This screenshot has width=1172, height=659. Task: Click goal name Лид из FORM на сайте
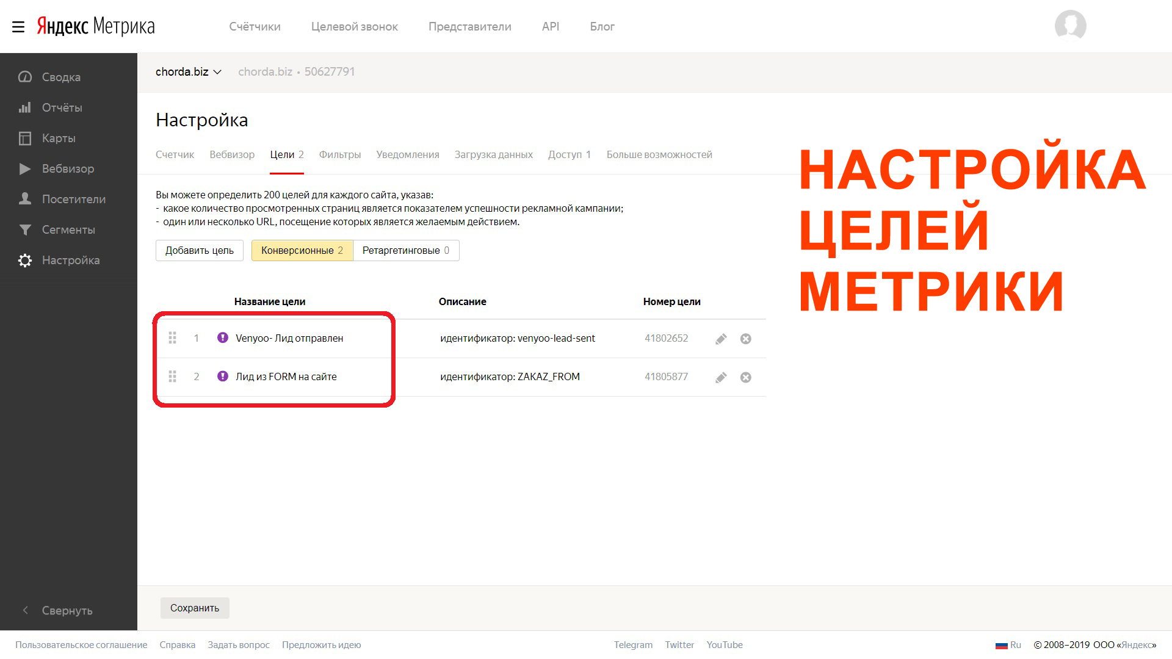[x=286, y=376]
